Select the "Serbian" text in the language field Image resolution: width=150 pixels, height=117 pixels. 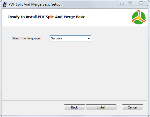coord(56,38)
